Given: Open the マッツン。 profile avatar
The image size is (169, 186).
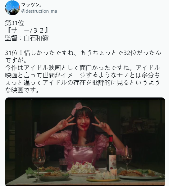Looking at the screenshot, I should tap(12, 7).
